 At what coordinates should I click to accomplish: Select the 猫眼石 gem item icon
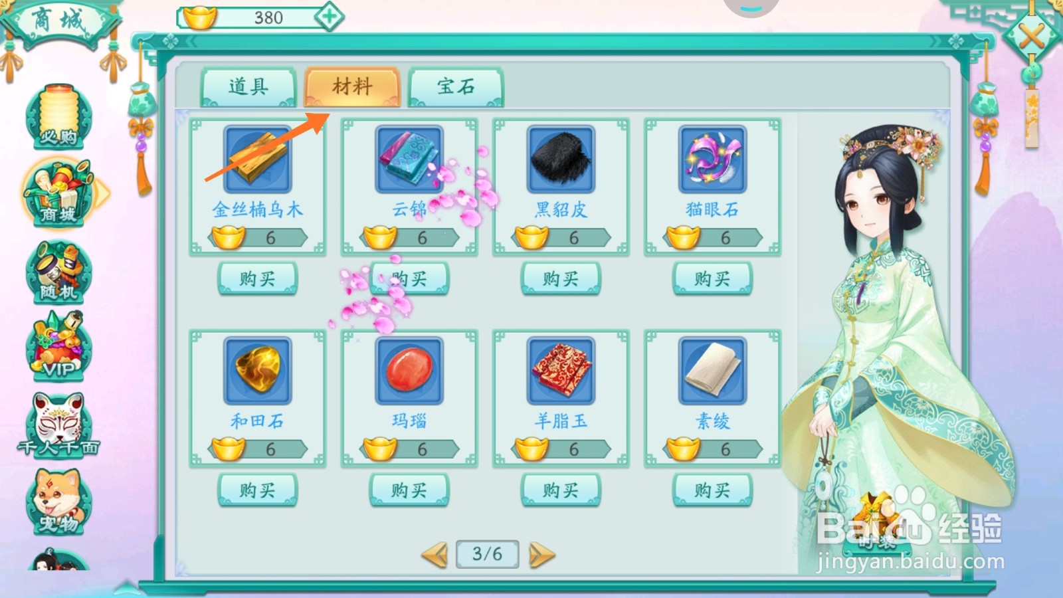point(712,159)
